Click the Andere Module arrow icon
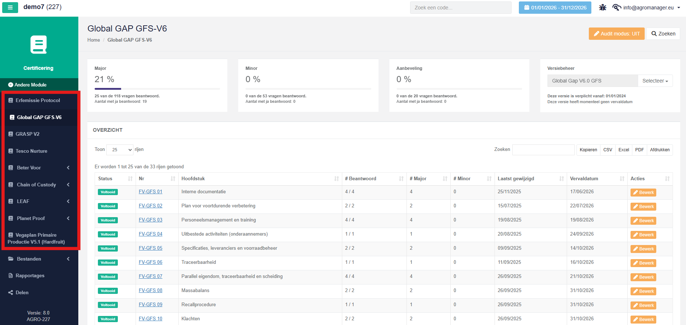This screenshot has height=325, width=686. click(x=11, y=85)
